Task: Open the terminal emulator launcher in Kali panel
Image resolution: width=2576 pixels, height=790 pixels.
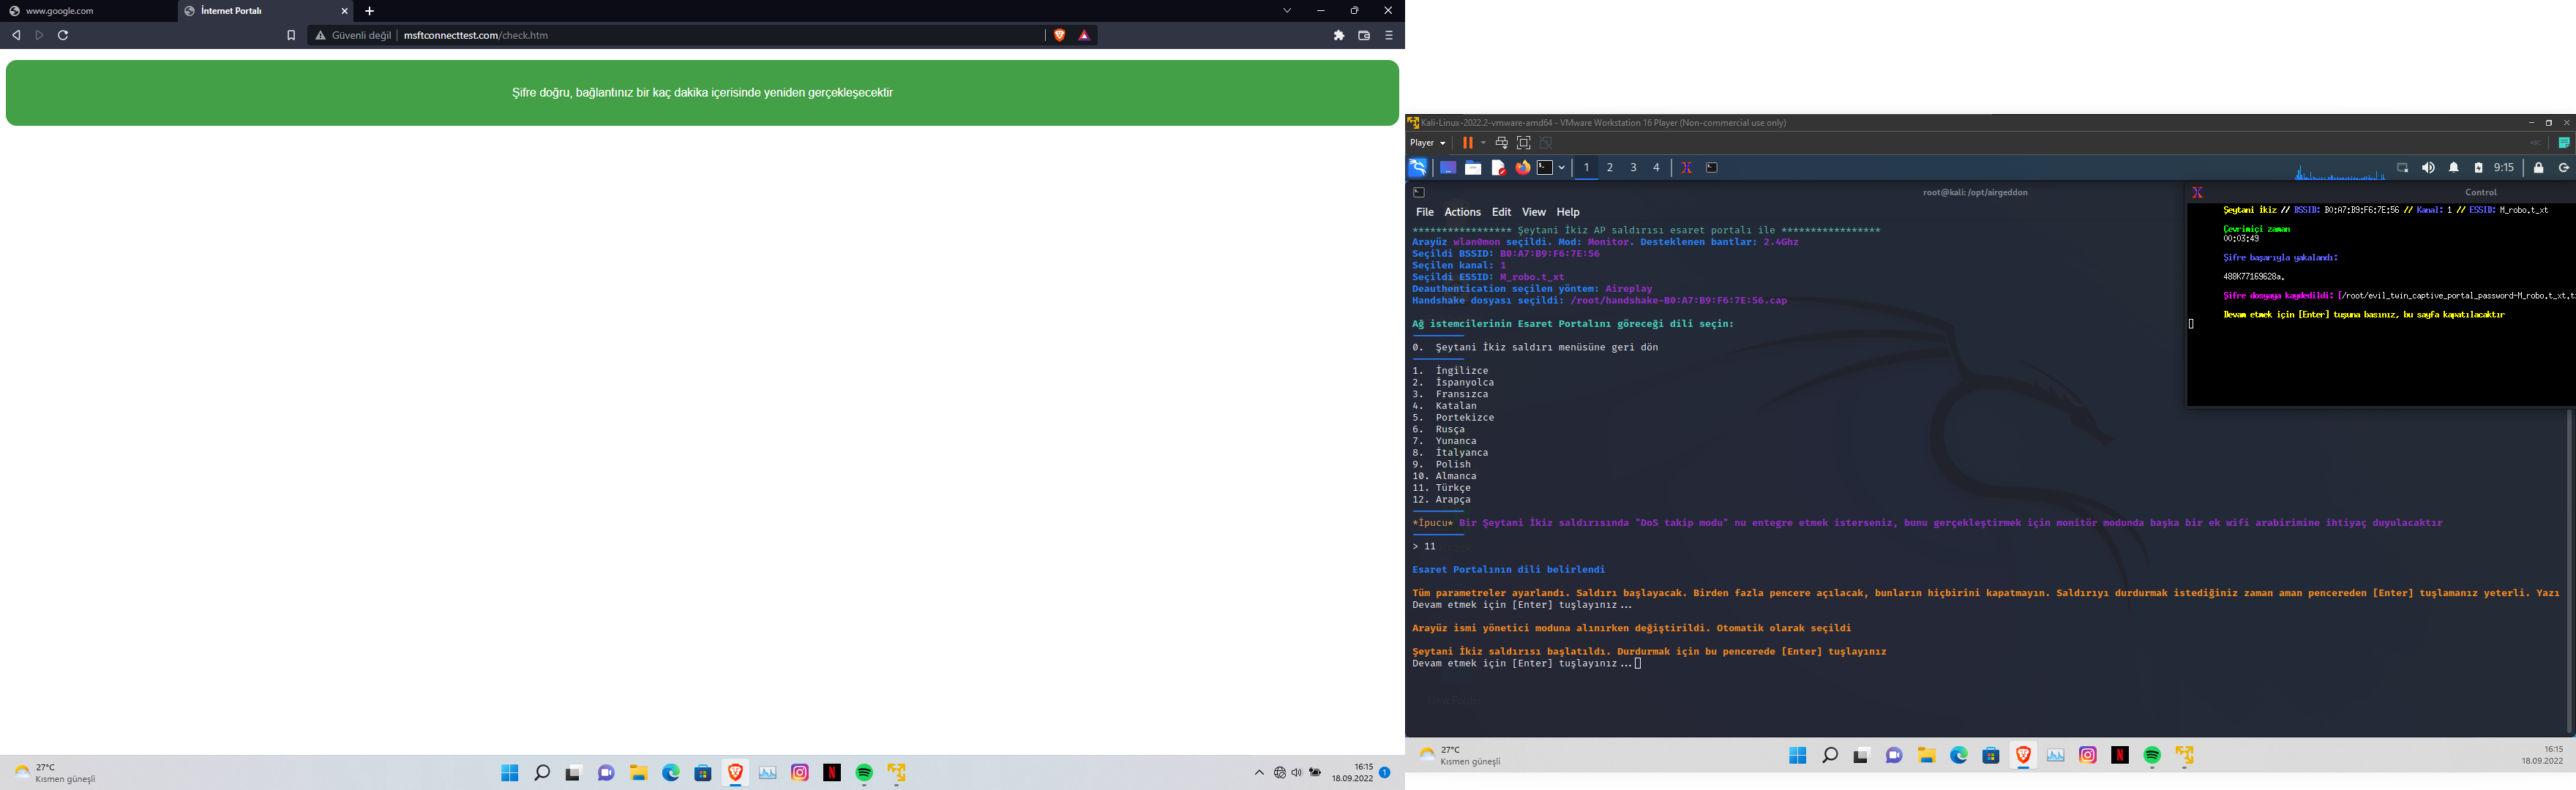Action: (x=1545, y=168)
